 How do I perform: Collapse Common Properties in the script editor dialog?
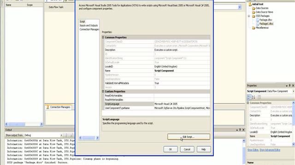pos(103,38)
